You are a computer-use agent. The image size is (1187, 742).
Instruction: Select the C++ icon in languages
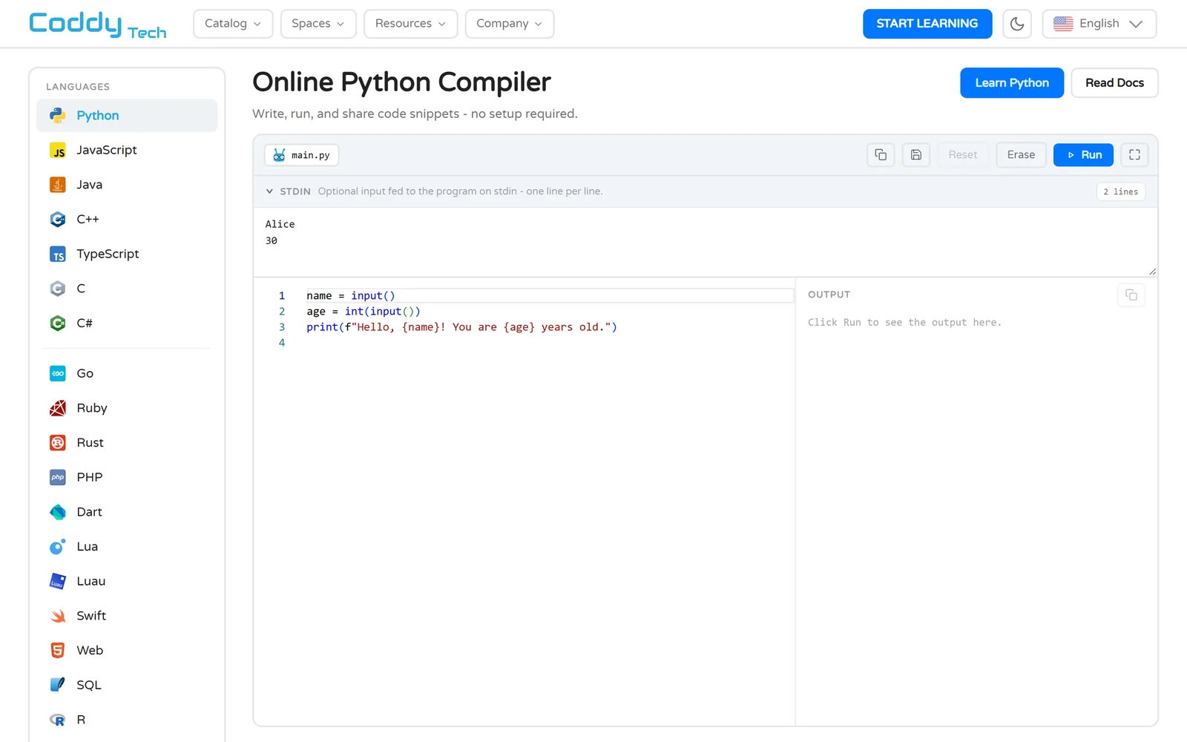coord(58,220)
